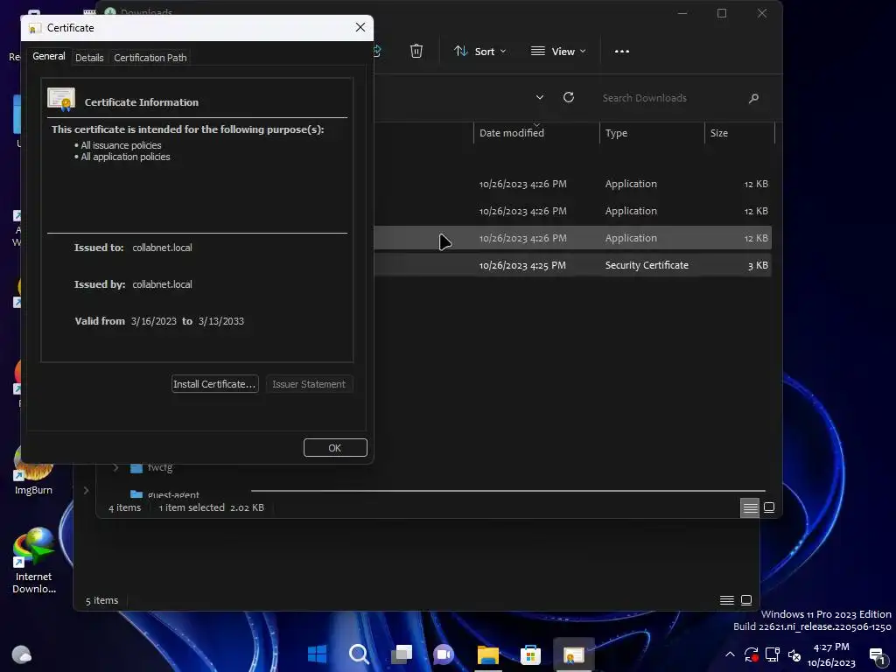Click Install Certificate button
896x672 pixels.
tap(215, 384)
